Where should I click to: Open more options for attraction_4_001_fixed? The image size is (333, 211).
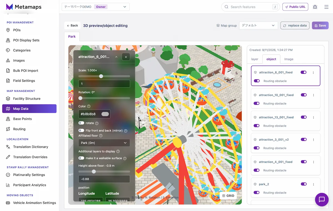pyautogui.click(x=313, y=162)
